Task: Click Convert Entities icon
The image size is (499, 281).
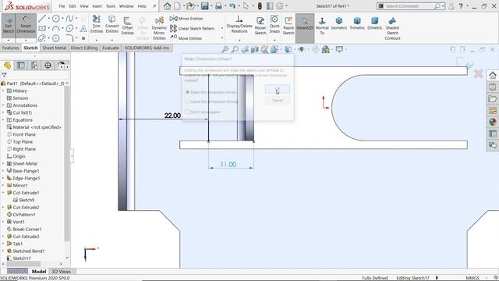Action: coord(112,24)
